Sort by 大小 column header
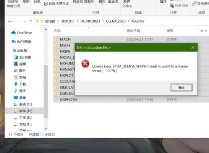This screenshot has height=153, width=209. pyautogui.click(x=203, y=31)
